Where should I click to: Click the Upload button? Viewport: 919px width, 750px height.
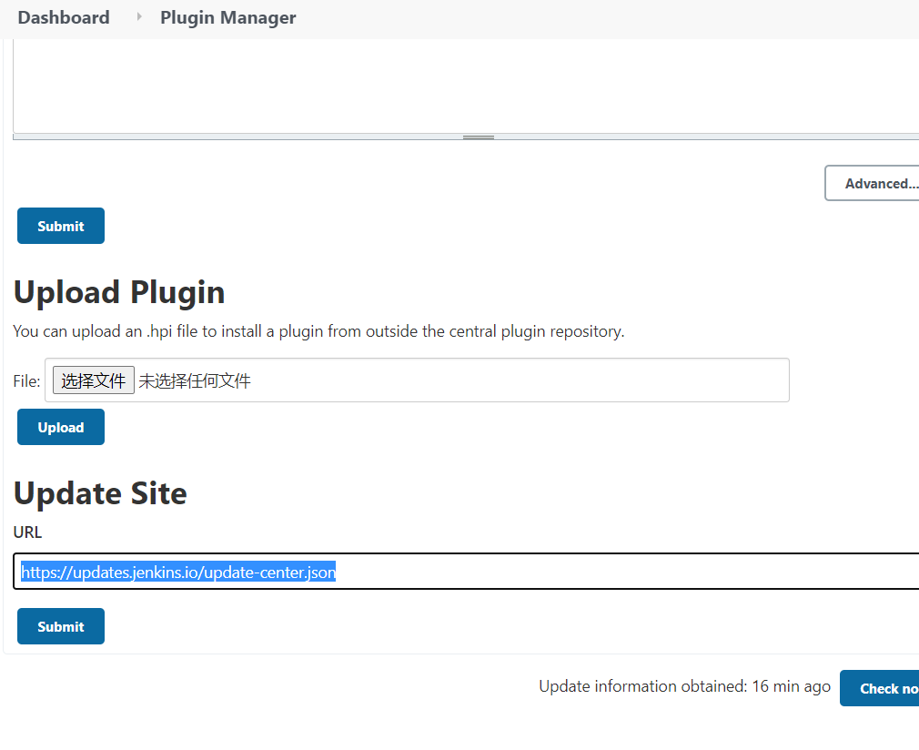pyautogui.click(x=61, y=427)
